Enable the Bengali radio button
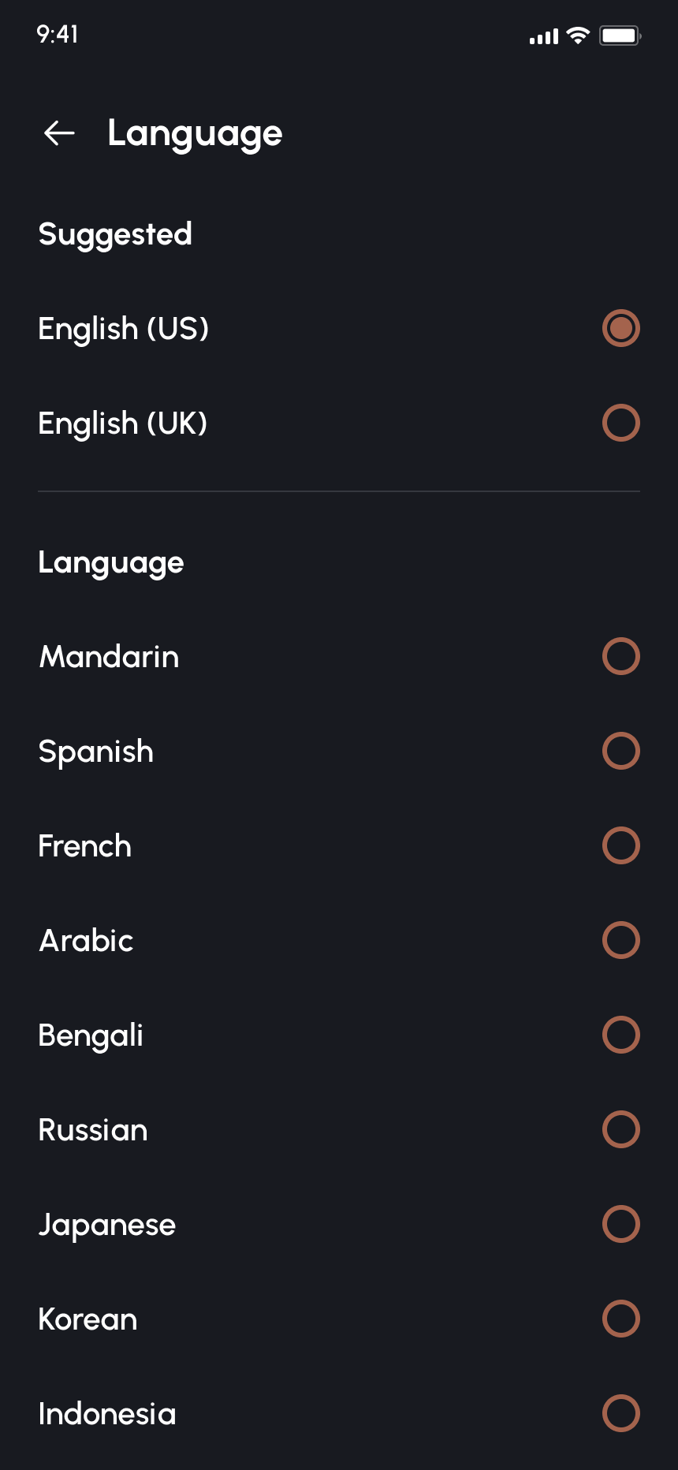The width and height of the screenshot is (678, 1470). 620,1035
